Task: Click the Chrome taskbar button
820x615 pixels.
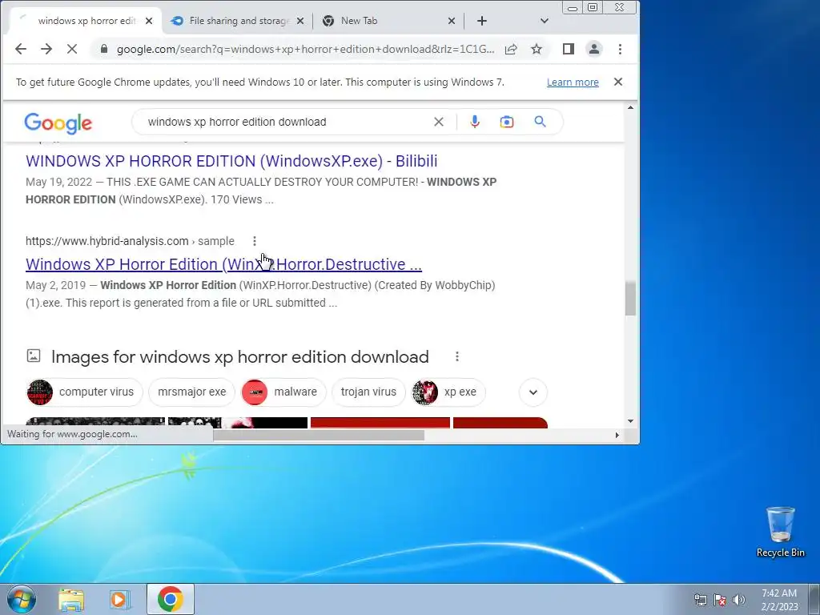Action: tap(170, 599)
